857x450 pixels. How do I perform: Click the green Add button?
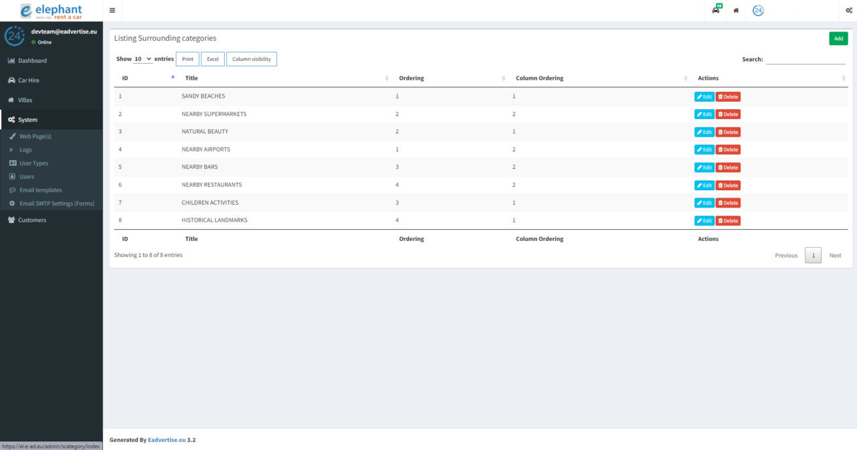coord(838,39)
